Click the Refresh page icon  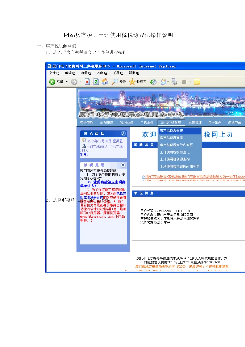(x=96, y=82)
